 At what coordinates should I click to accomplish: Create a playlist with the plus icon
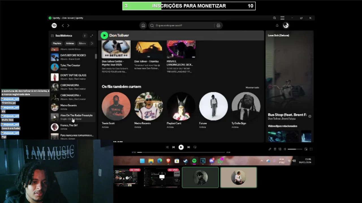(85, 36)
